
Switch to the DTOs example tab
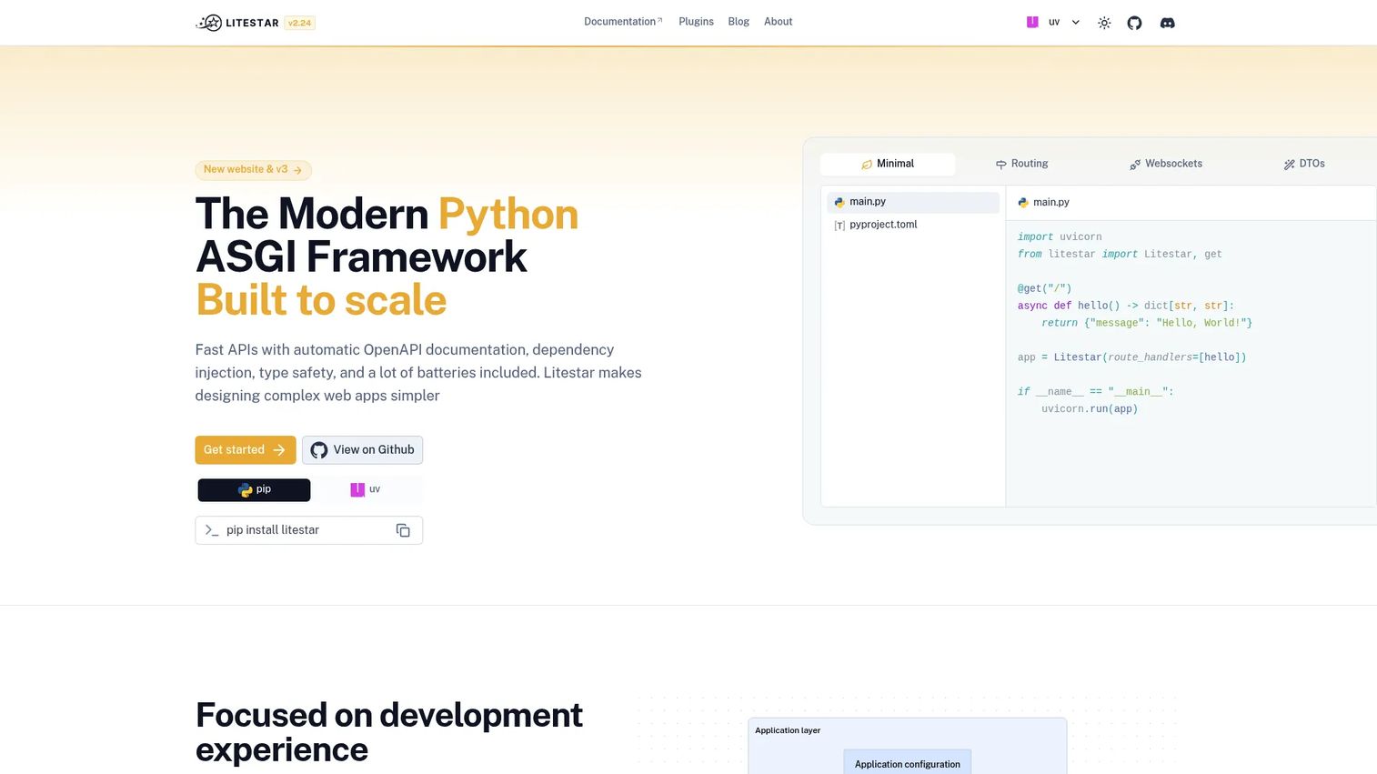(1304, 165)
